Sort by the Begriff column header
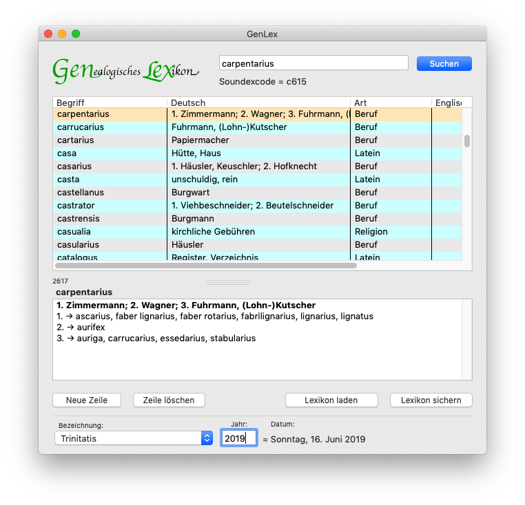Image resolution: width=525 pixels, height=505 pixels. pos(110,103)
